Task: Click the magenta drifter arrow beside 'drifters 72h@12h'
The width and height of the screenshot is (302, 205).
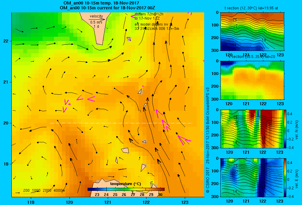Action: [133, 16]
